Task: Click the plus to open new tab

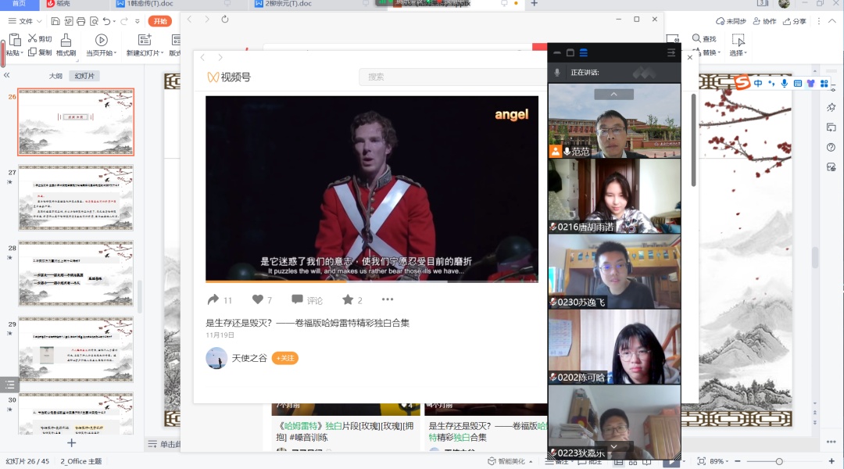Action: [534, 4]
